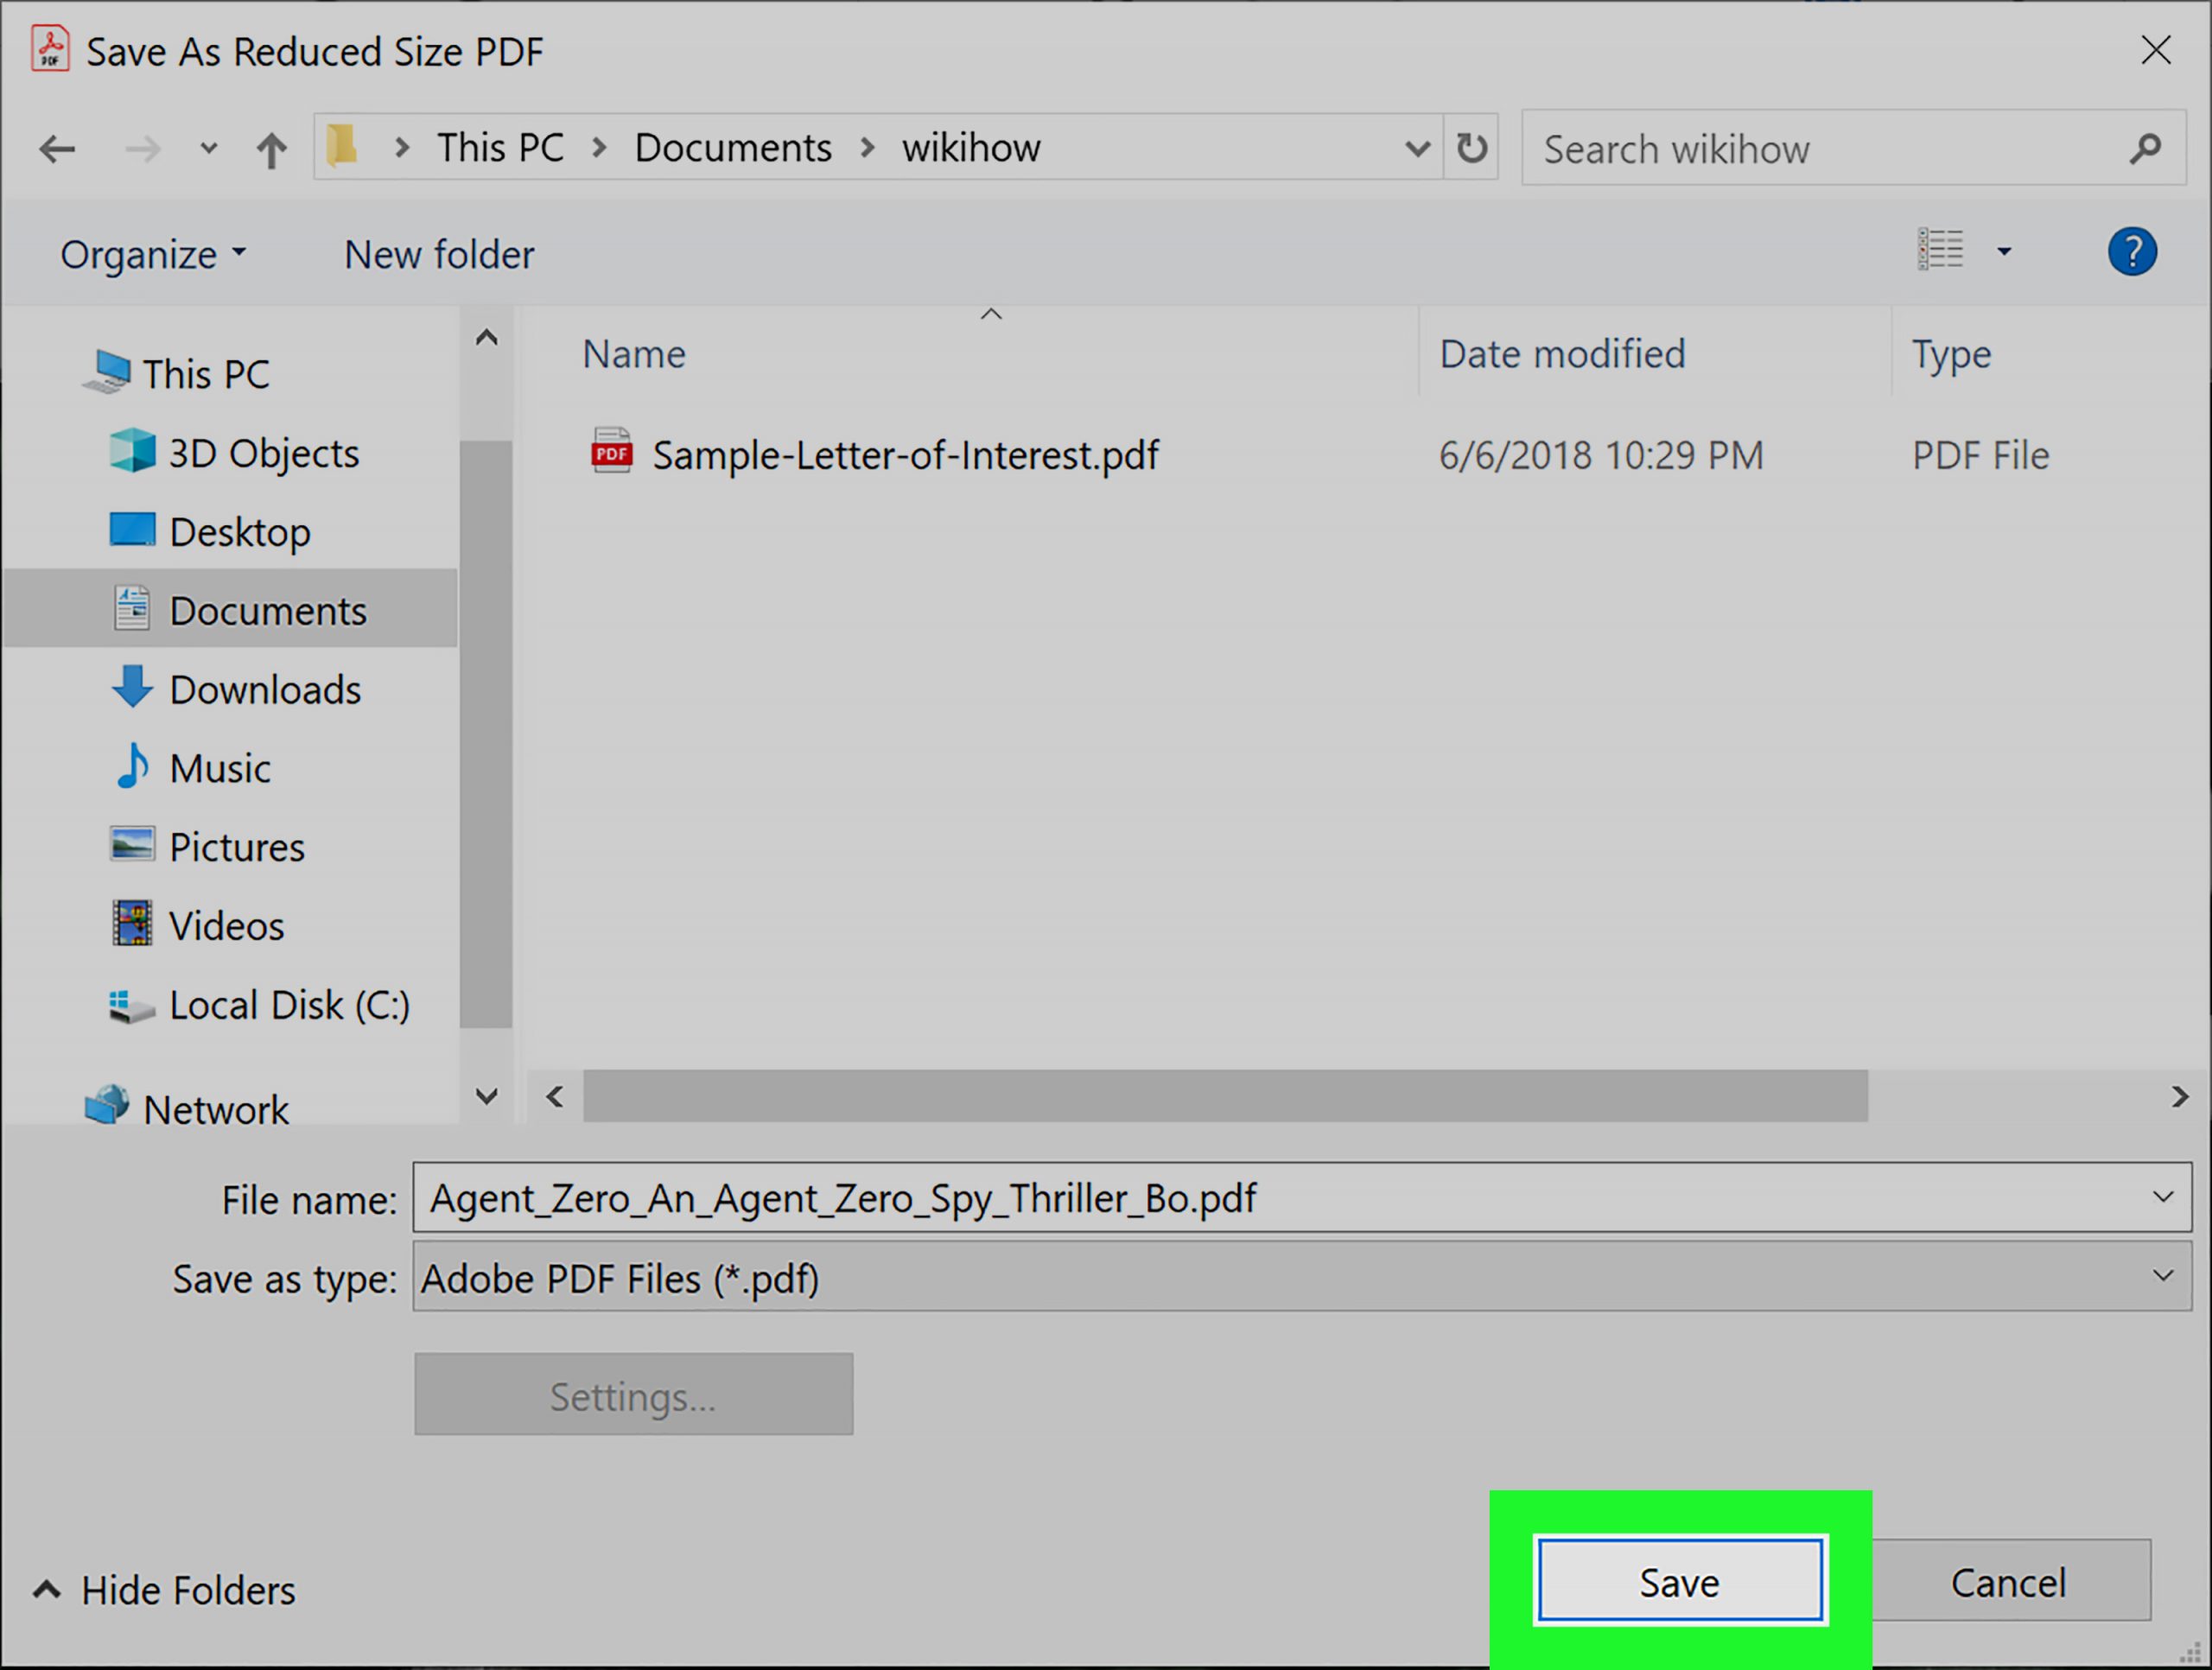The height and width of the screenshot is (1670, 2212).
Task: Click the navigation pane scrollbar thumb
Action: point(486,733)
